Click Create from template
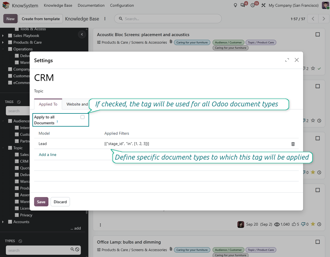Viewport: 330px width, 257px height. click(x=41, y=19)
